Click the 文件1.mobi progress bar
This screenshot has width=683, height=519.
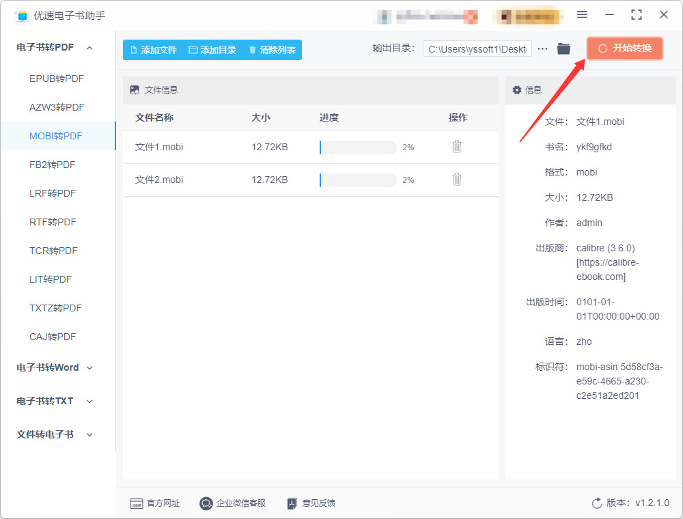[358, 148]
